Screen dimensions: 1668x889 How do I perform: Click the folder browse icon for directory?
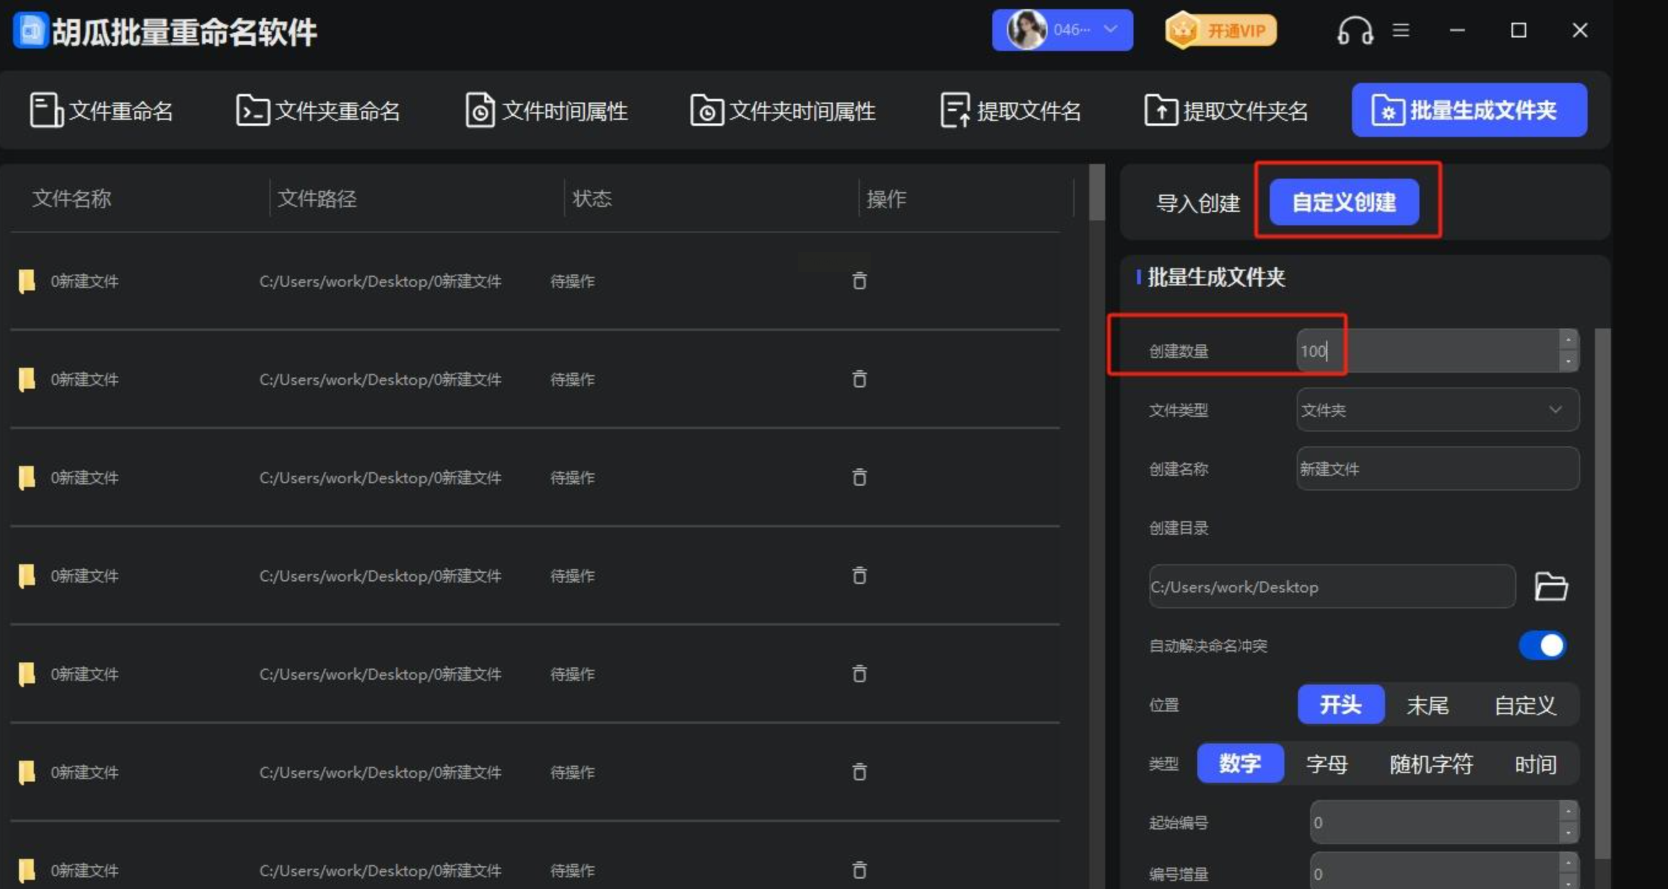tap(1551, 587)
